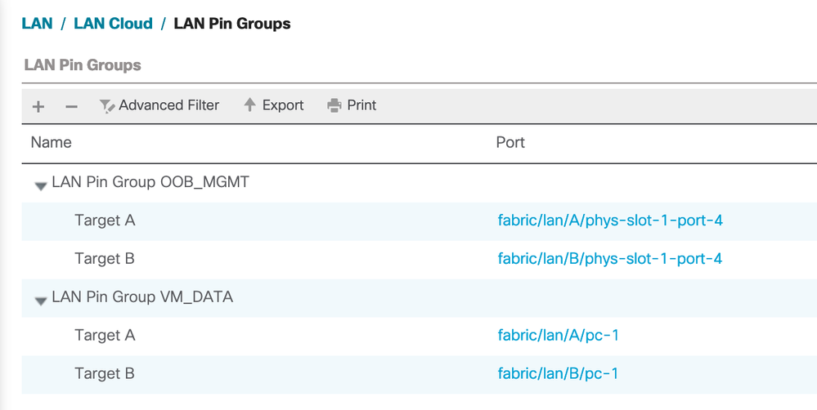Collapse the LAN Pin Group VM_DATA node
Image resolution: width=817 pixels, height=410 pixels.
pyautogui.click(x=40, y=301)
